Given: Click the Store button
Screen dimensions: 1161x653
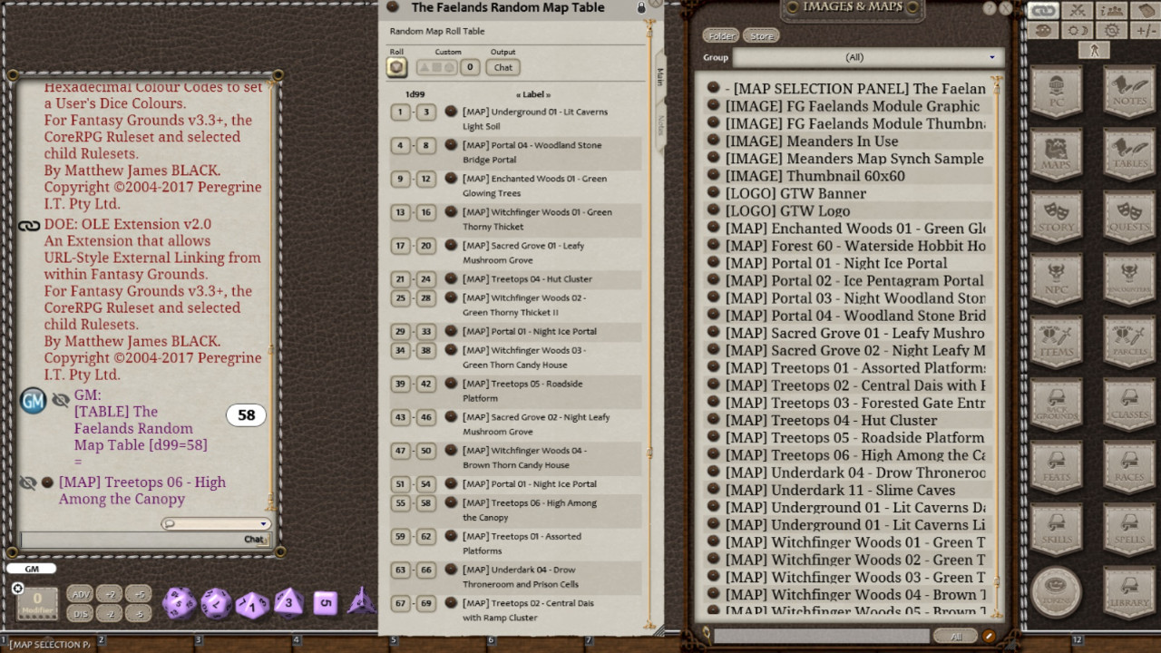Looking at the screenshot, I should point(760,35).
